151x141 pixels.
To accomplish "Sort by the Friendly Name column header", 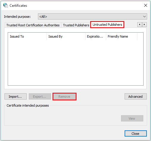I will point(122,36).
